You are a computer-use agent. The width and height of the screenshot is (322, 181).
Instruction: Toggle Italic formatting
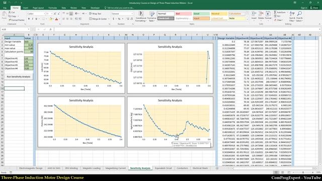[x=32, y=19]
